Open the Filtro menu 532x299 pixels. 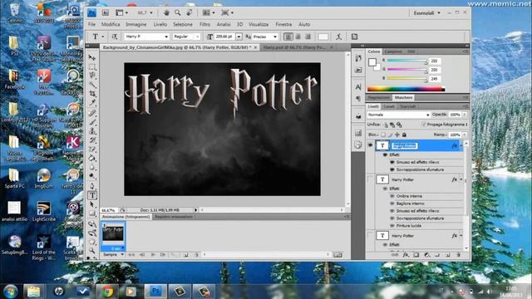coord(204,24)
